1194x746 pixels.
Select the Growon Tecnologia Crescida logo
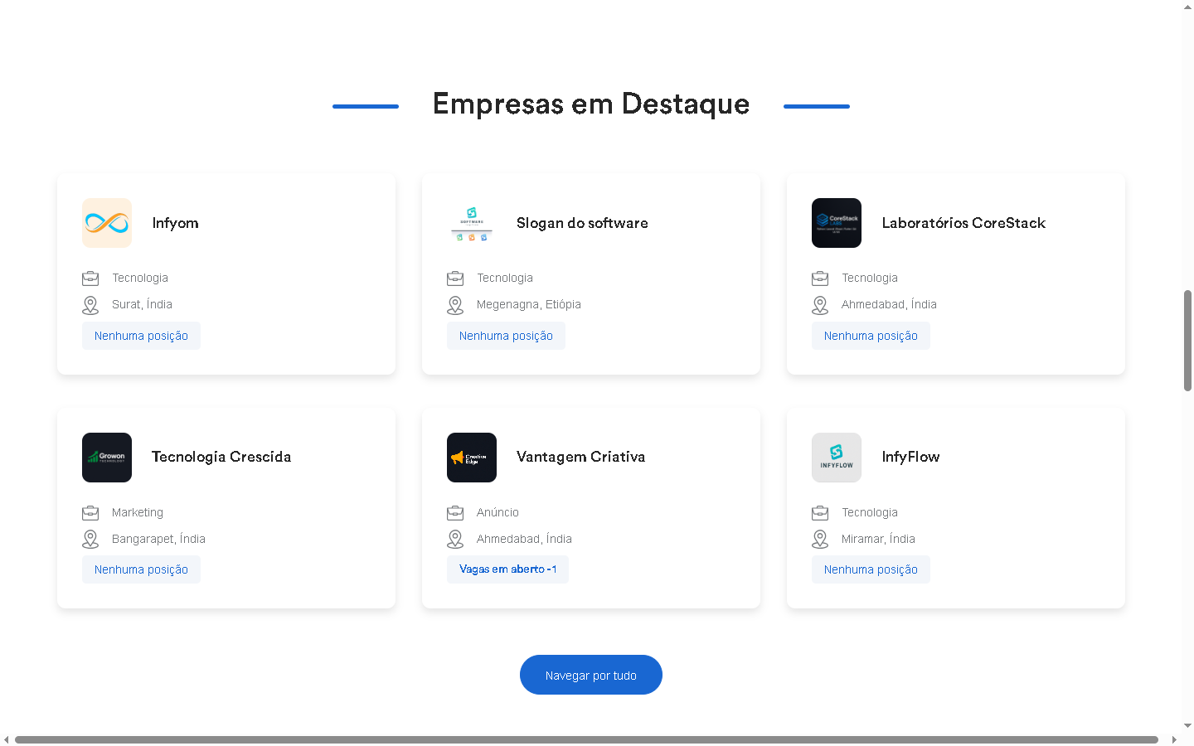tap(107, 458)
